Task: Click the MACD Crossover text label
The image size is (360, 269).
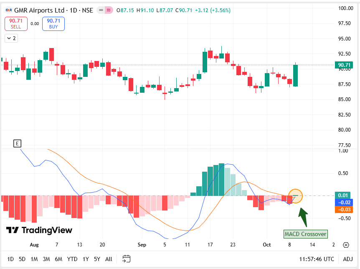Action: click(x=305, y=234)
